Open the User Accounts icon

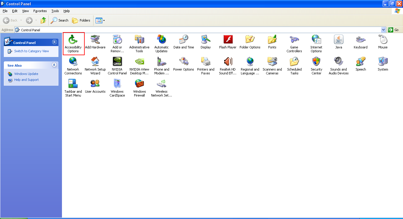95,86
